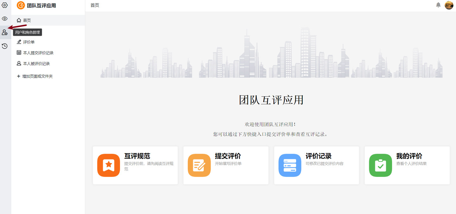Open the 互评规范 card
Screen dimensions: 456x214
tap(135, 165)
